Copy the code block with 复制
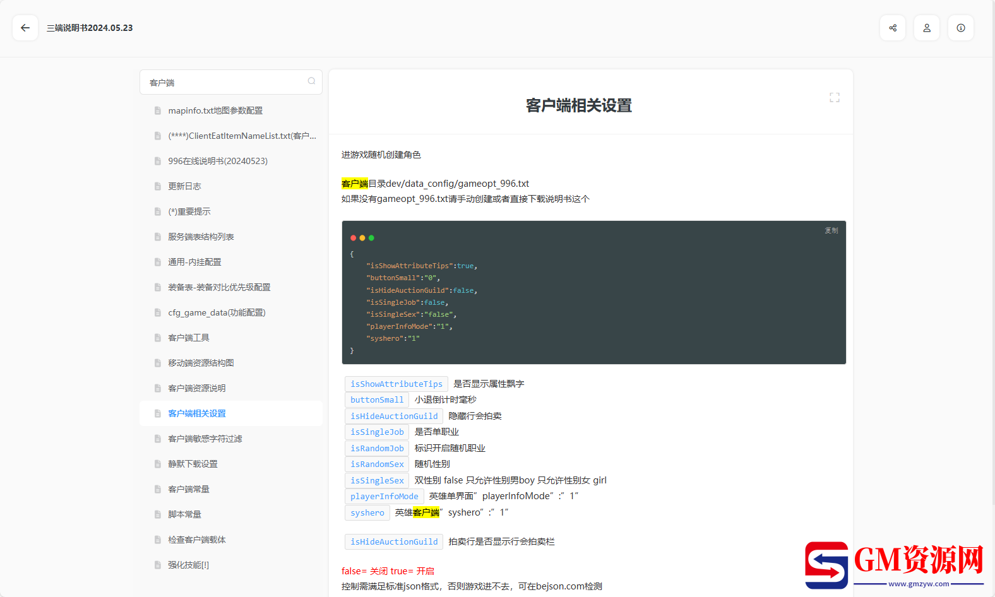The image size is (995, 597). 831,230
